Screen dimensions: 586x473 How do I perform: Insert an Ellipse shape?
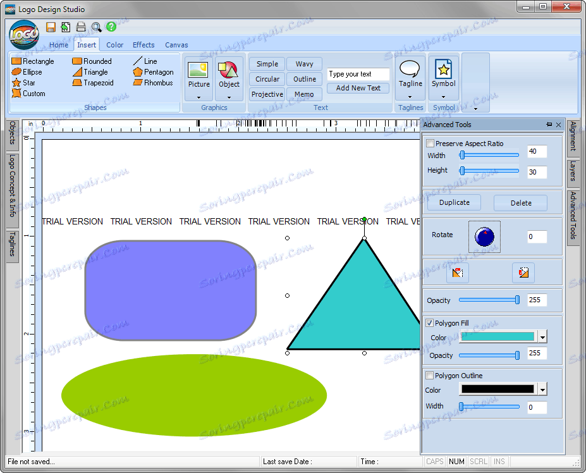(27, 72)
